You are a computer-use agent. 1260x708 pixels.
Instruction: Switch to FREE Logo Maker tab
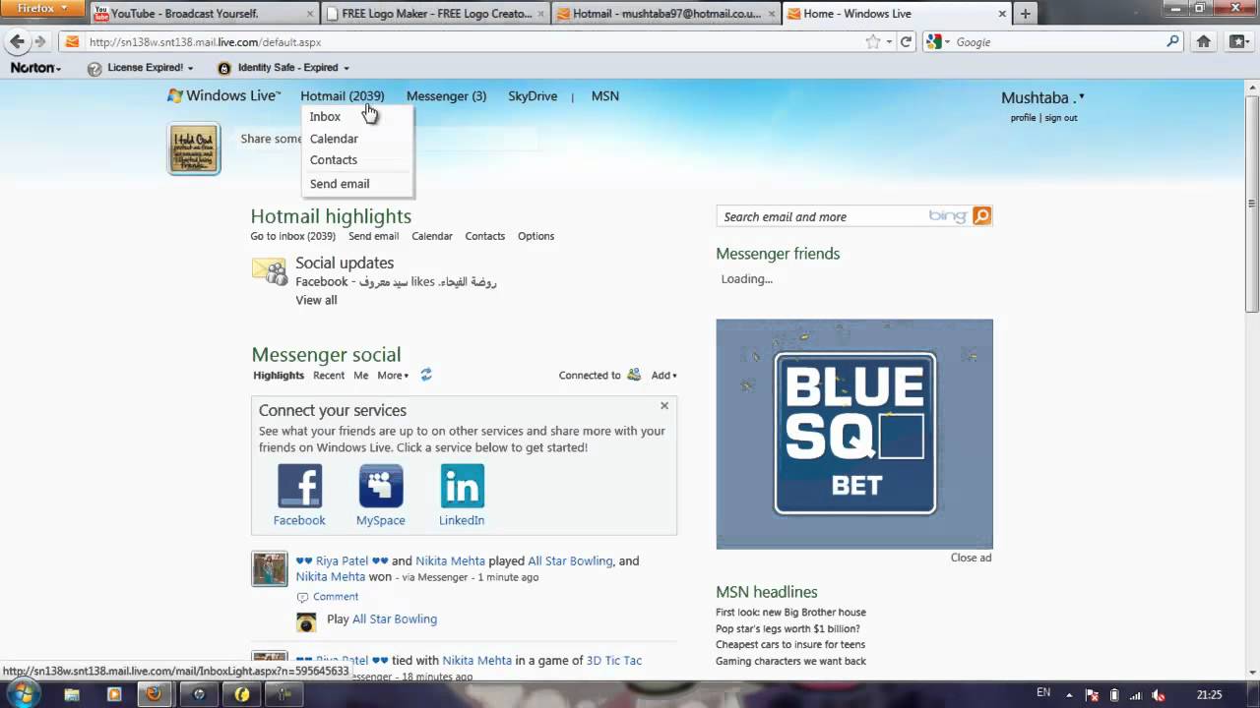click(x=436, y=14)
